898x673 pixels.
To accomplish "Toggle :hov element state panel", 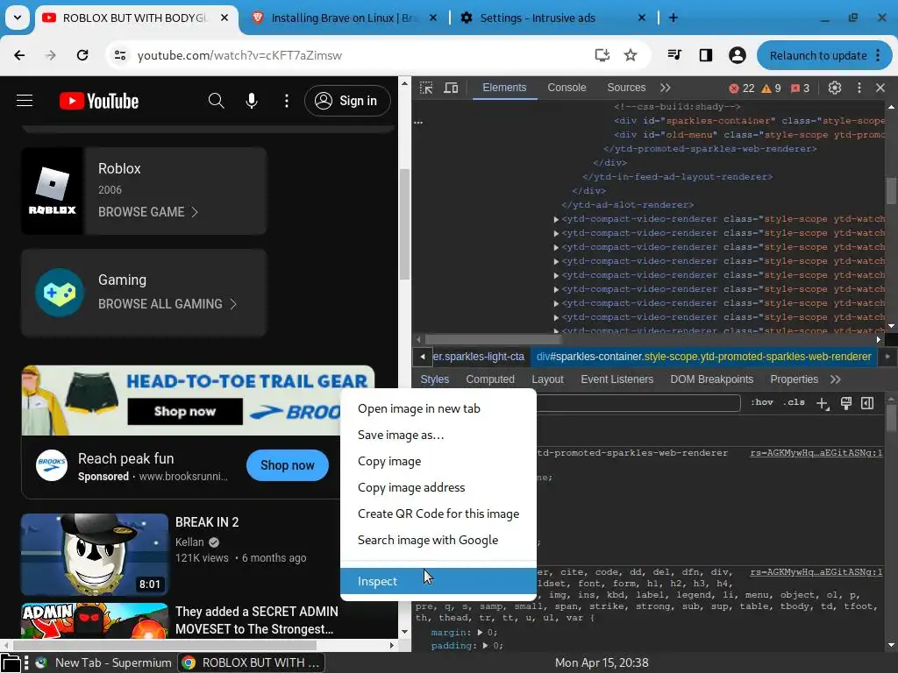I will tap(762, 402).
